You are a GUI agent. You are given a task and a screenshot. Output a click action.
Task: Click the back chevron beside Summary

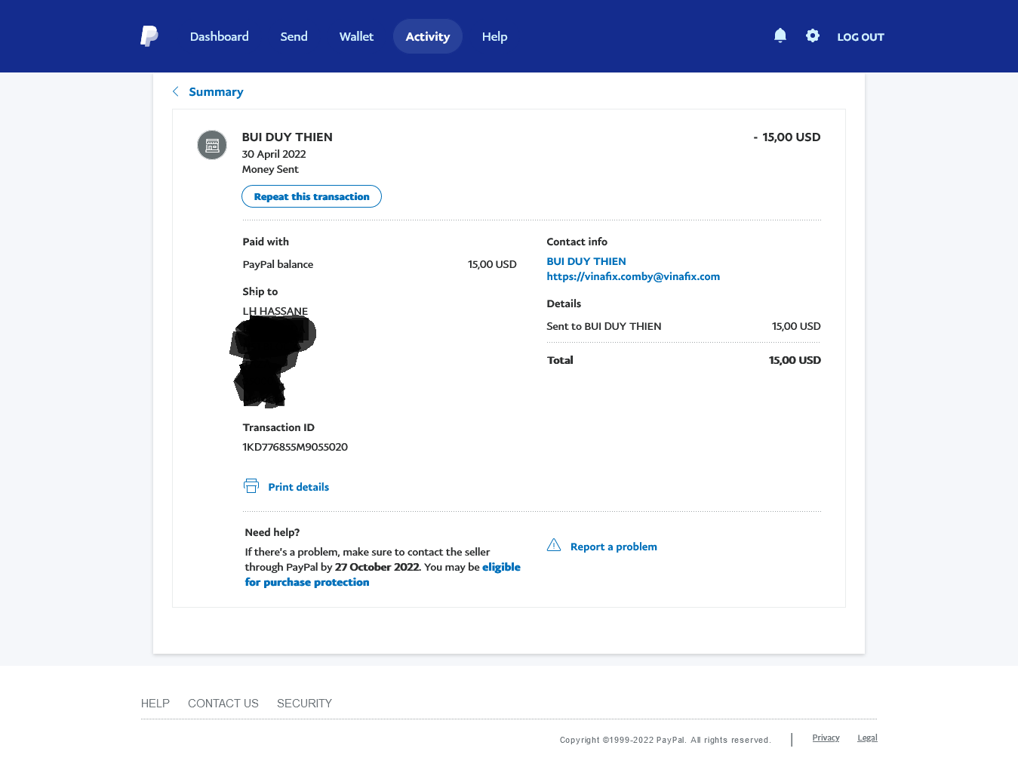[x=176, y=91]
